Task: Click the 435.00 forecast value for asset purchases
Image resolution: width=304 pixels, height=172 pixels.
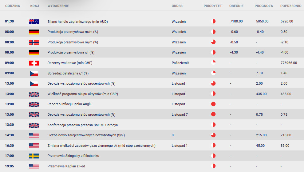Action: (261, 94)
